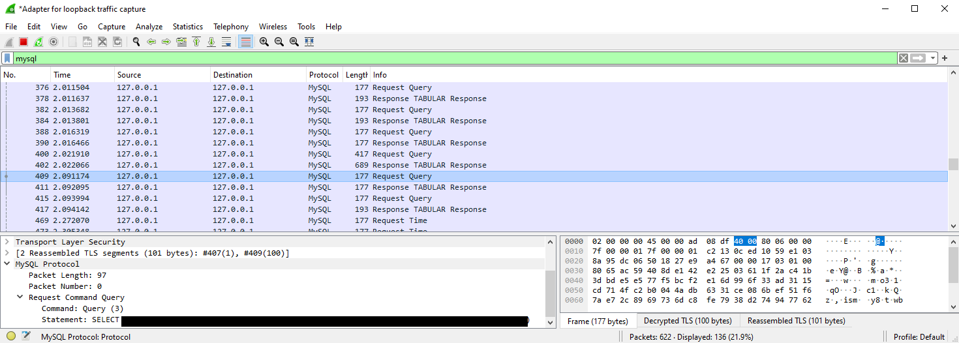Viewport: 959px width, 343px height.
Task: Toggle packet list colorize button
Action: (x=245, y=42)
